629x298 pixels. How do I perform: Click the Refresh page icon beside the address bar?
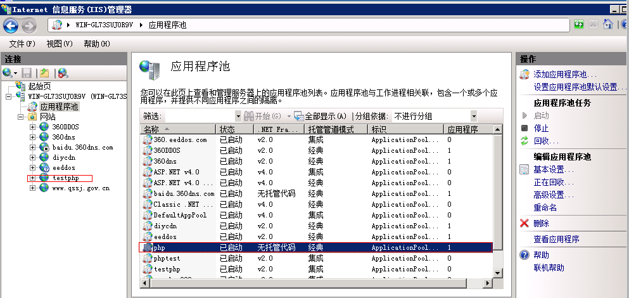[579, 25]
